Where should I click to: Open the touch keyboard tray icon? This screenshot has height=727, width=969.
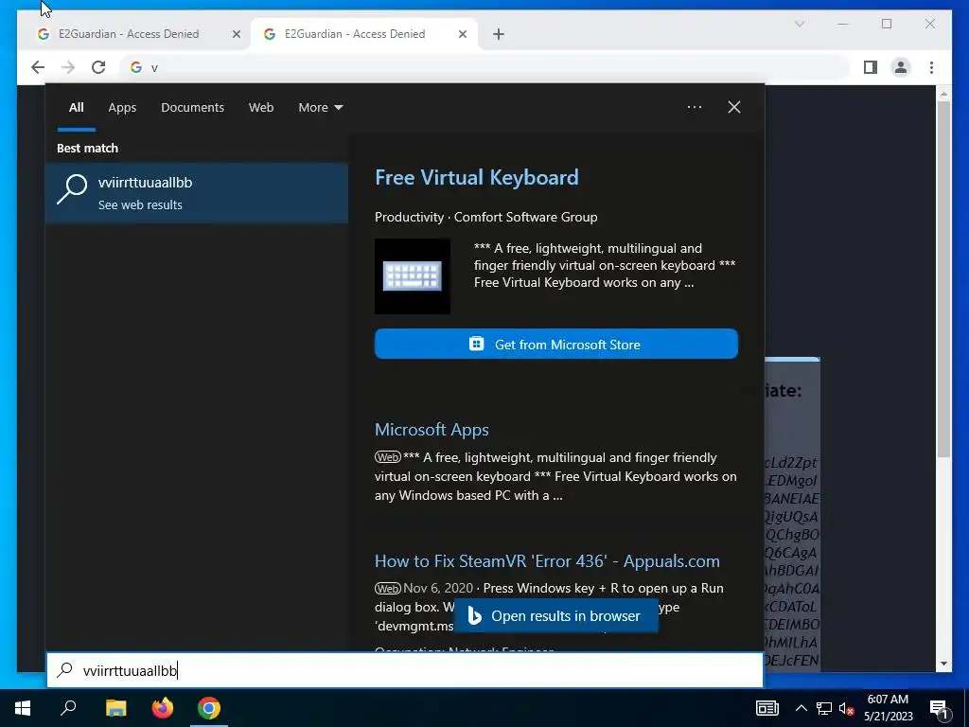tap(766, 708)
